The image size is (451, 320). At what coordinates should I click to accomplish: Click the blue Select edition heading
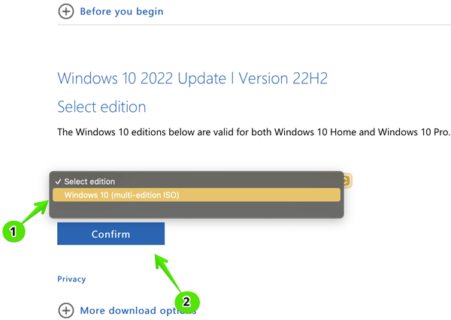101,107
